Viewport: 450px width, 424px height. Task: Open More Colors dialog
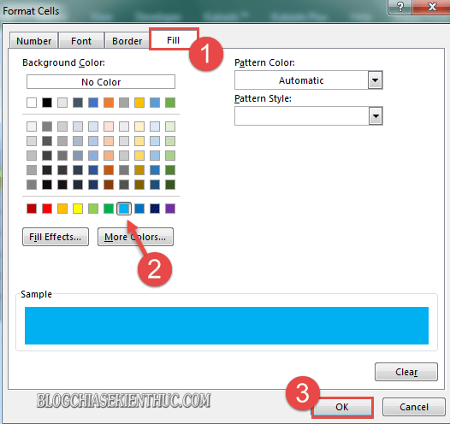pos(135,237)
